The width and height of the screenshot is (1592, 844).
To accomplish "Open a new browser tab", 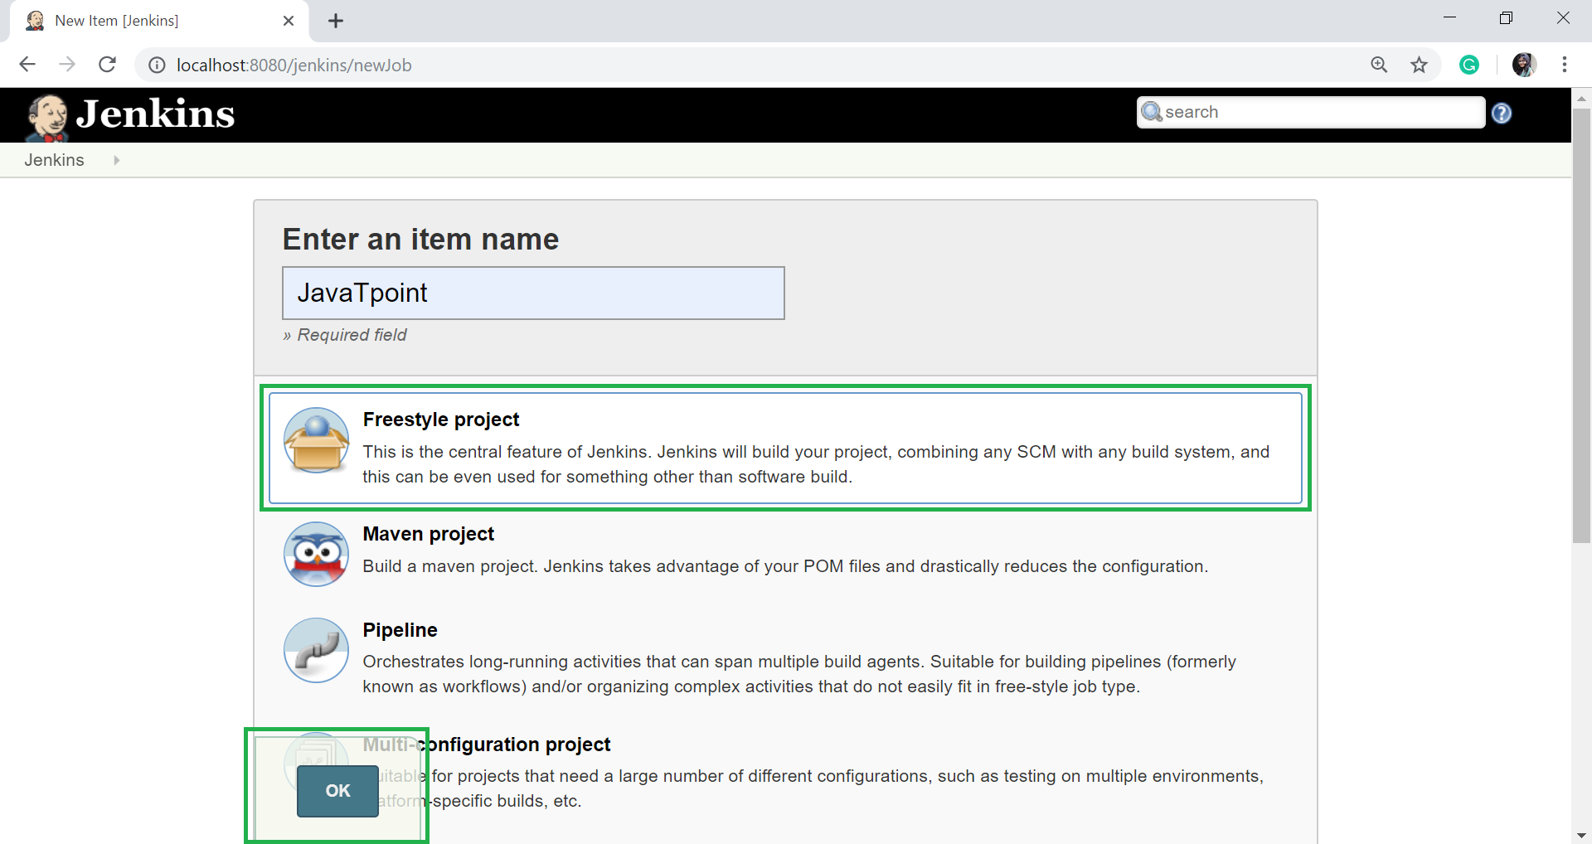I will (x=336, y=21).
